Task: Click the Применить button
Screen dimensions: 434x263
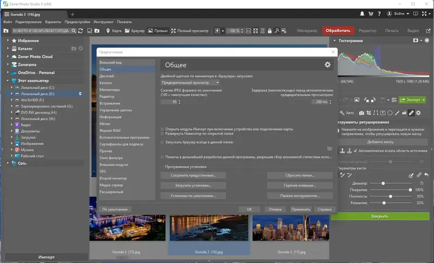Action: [x=300, y=209]
